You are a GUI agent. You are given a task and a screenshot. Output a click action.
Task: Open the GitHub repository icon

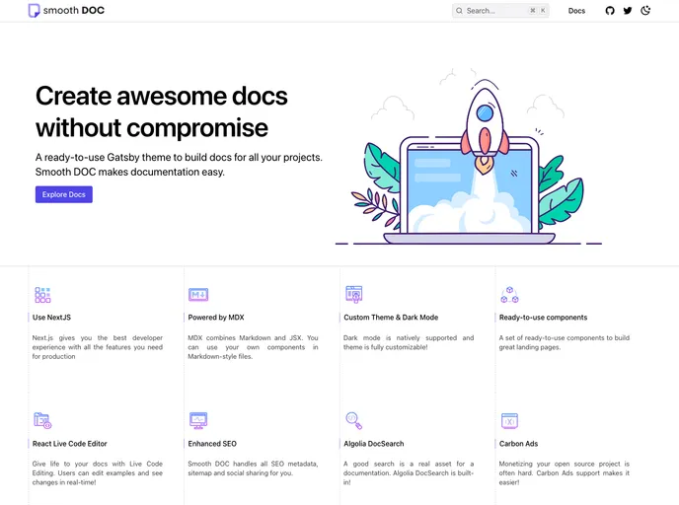609,11
